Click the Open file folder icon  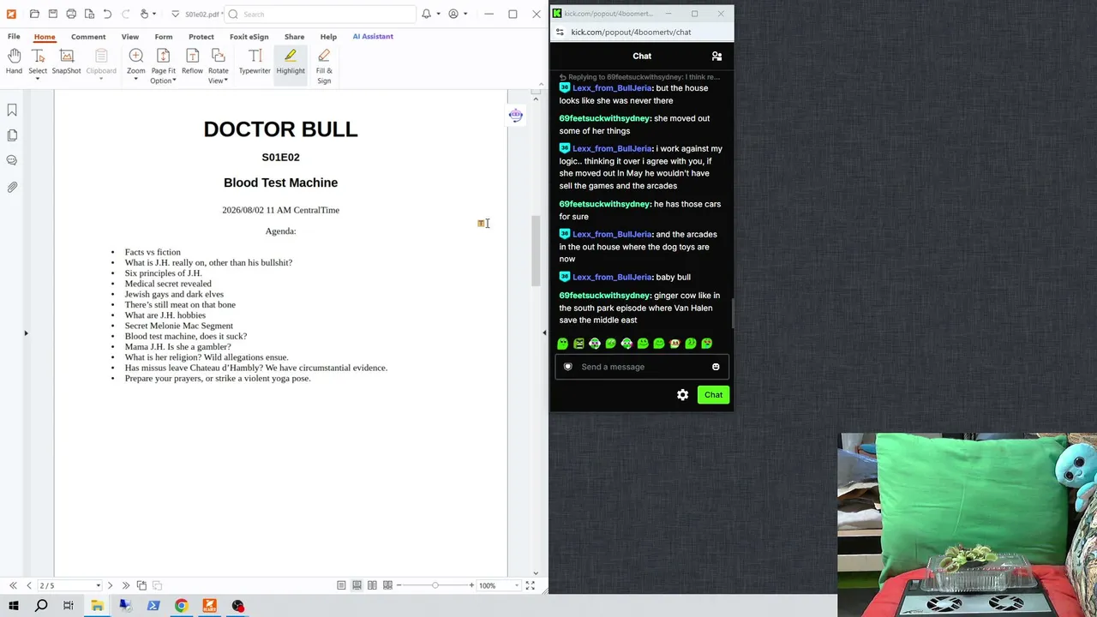pyautogui.click(x=34, y=14)
